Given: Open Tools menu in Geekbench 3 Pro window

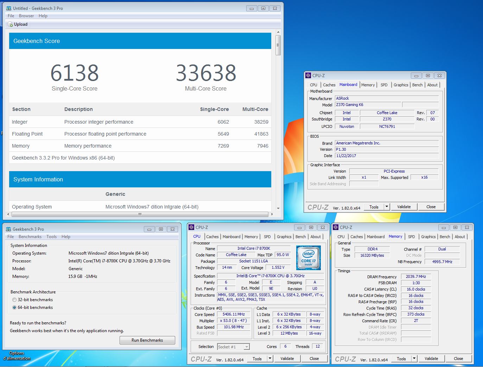Looking at the screenshot, I should 51,237.
